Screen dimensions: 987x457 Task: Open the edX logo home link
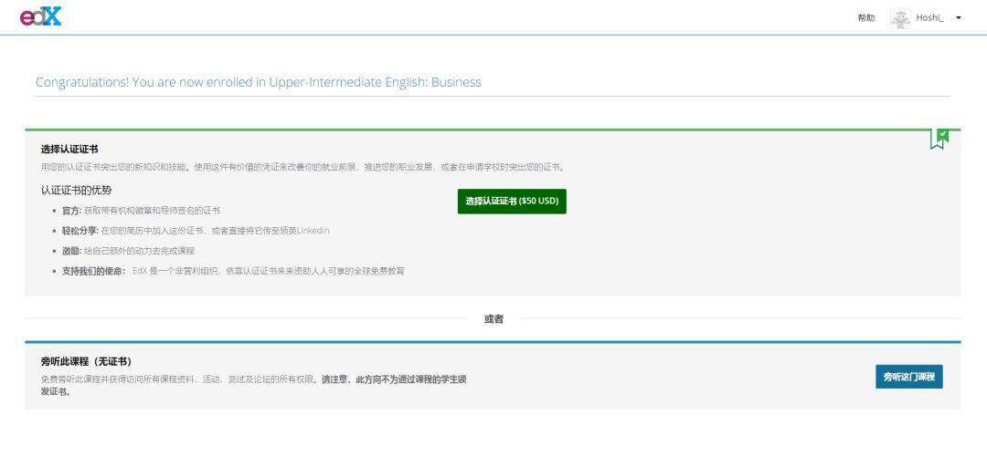pos(41,17)
